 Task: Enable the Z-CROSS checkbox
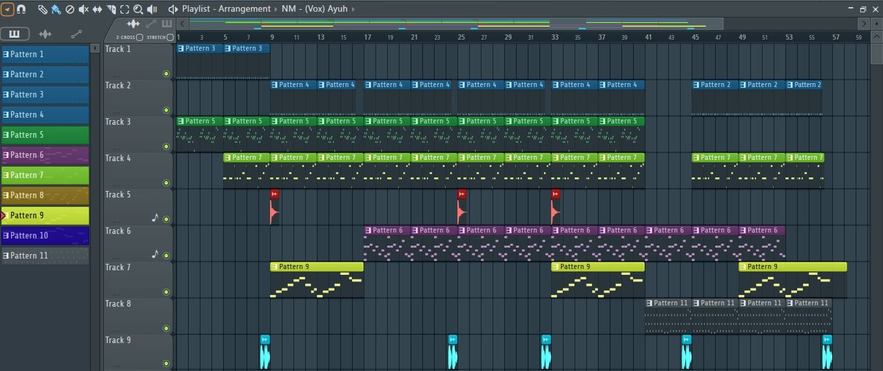(139, 38)
